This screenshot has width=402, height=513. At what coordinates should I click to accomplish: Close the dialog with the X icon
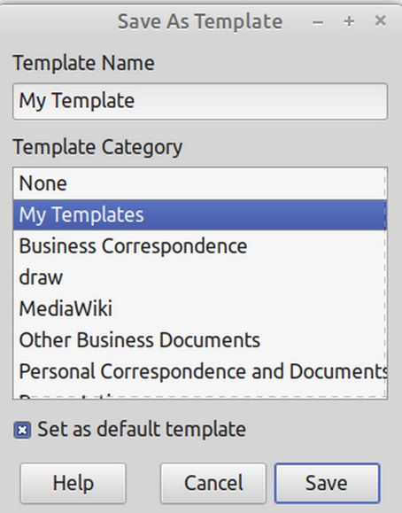tap(380, 21)
